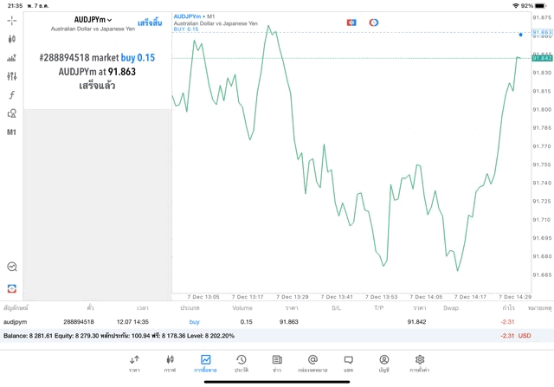Click the order text #288894518 market buy 0.15

tap(97, 58)
